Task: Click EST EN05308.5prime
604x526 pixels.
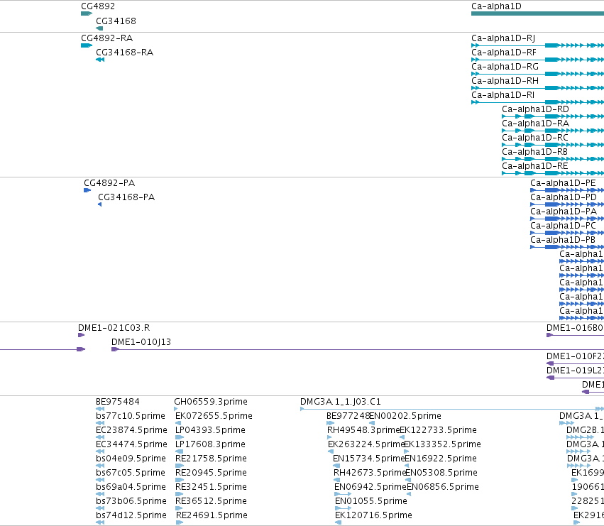Action: 441,473
